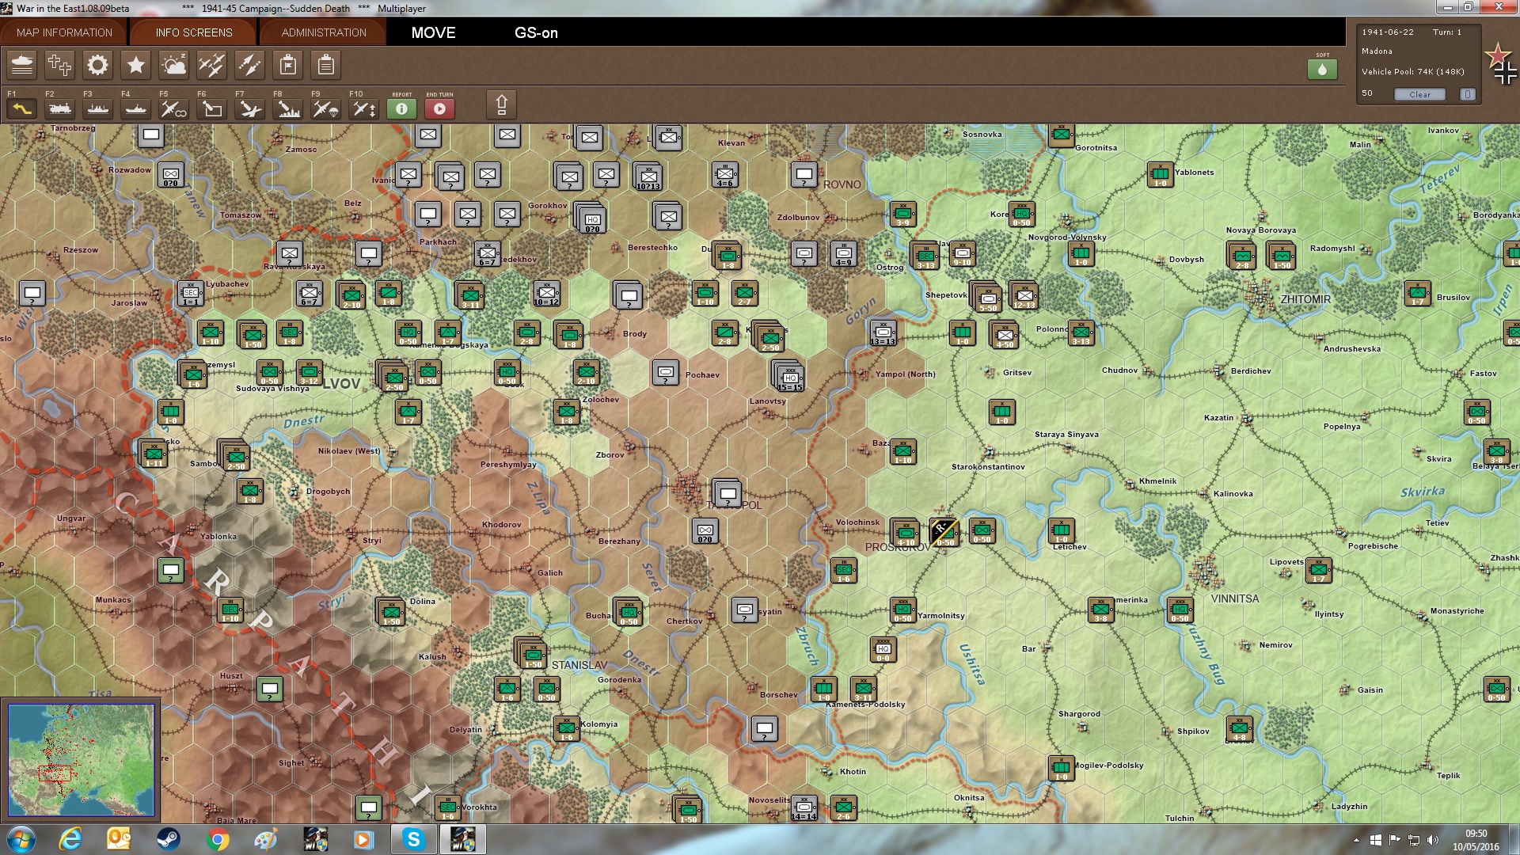Open the MAP INFORMATION tab

[64, 32]
